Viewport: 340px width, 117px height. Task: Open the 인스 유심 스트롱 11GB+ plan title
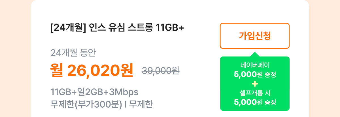point(117,28)
